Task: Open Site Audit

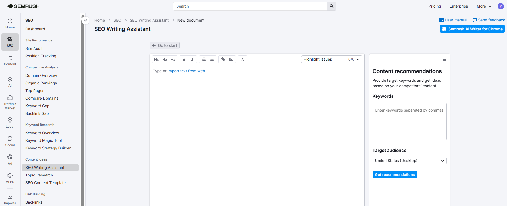Action: coord(34,48)
